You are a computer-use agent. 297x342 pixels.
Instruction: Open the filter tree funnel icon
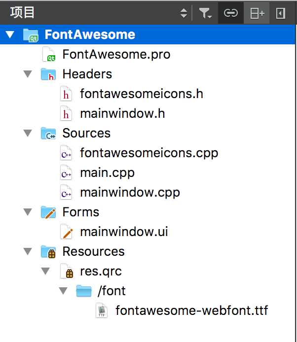pos(205,13)
